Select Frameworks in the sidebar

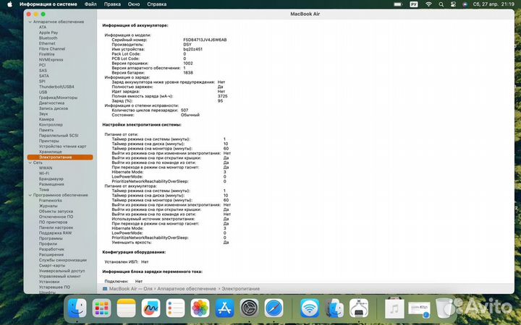(51, 201)
